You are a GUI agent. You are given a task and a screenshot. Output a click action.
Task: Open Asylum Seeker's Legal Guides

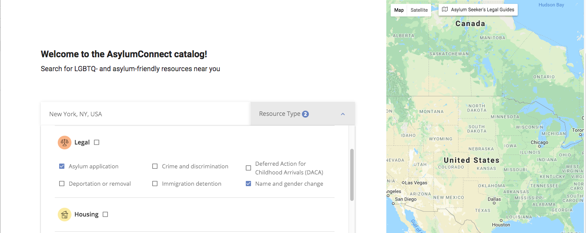[478, 10]
